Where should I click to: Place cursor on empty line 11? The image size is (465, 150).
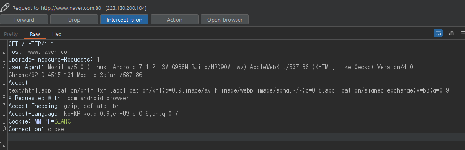coord(236,137)
